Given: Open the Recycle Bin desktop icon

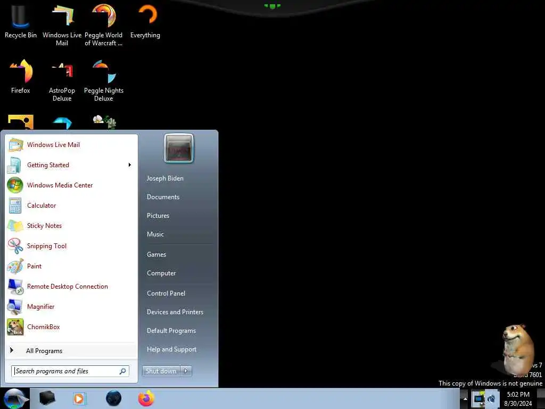Looking at the screenshot, I should pyautogui.click(x=20, y=21).
